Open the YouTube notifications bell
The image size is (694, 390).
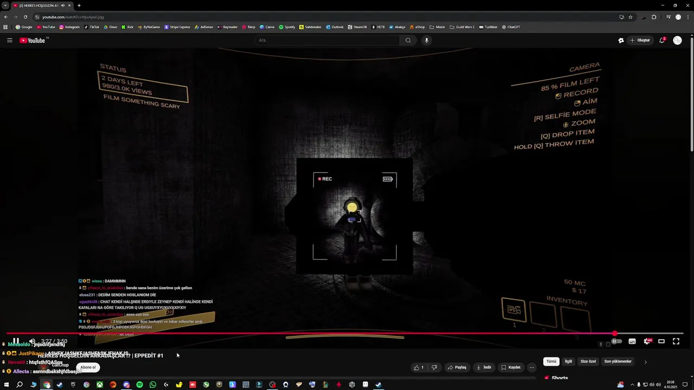662,40
